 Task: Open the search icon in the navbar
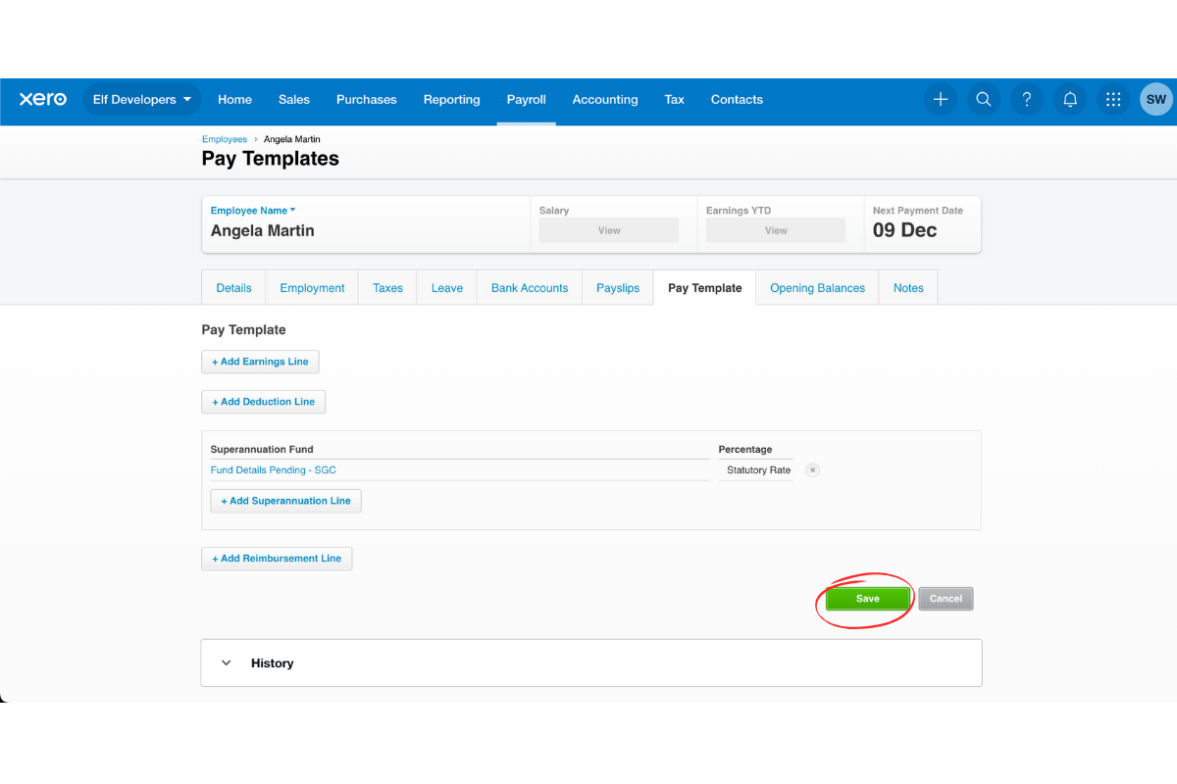[x=984, y=99]
